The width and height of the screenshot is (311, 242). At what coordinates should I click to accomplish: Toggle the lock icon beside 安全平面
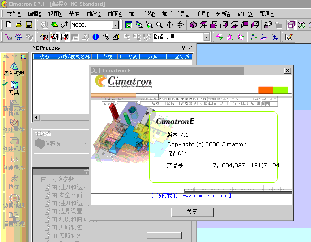pos(47,195)
